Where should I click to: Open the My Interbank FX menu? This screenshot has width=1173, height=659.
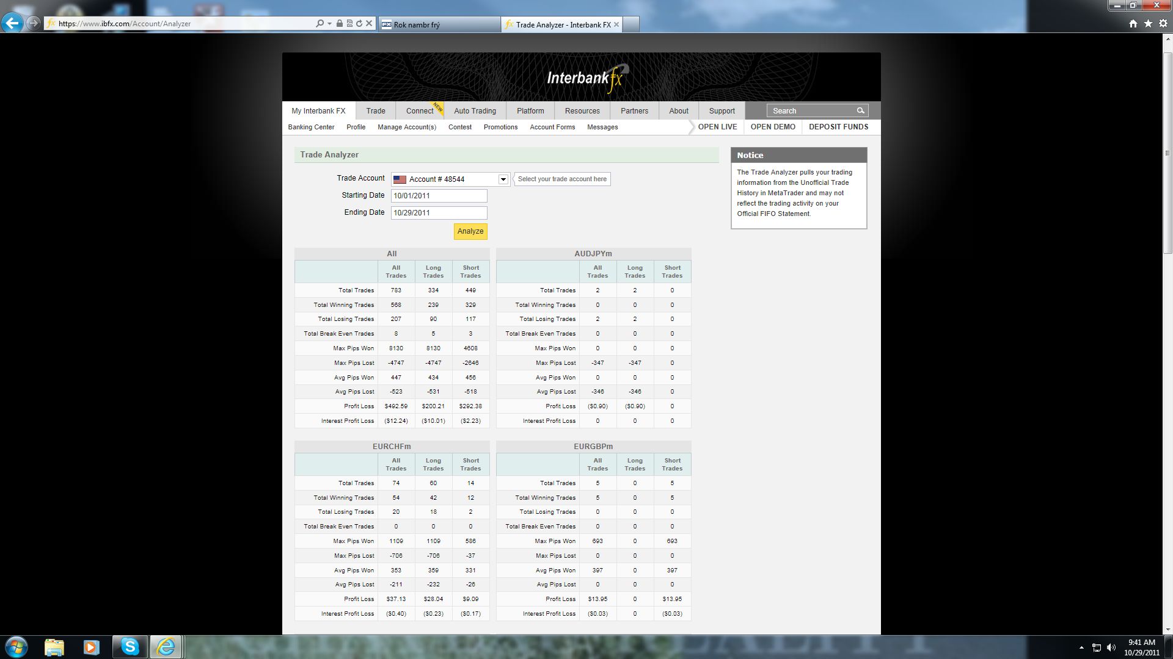(318, 110)
